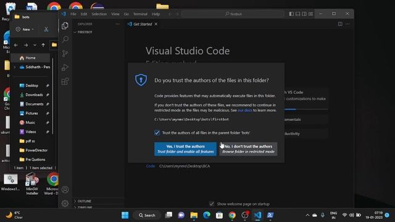
Task: Click File Explorer navigation pane scrollbar
Action: click(52, 96)
